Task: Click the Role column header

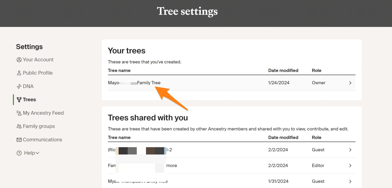Action: tap(316, 70)
